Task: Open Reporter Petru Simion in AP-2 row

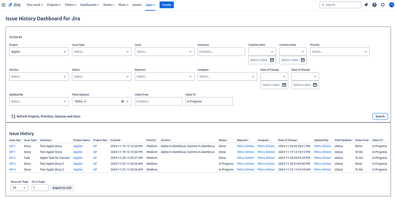Action: click(246, 158)
